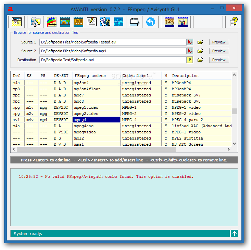Preview the Source 1 file
Image resolution: width=251 pixels, height=250 pixels.
point(219,42)
